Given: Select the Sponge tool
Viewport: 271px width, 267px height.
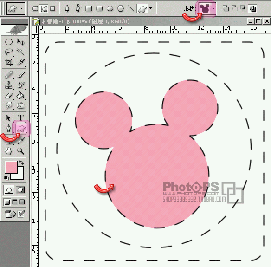Looking at the screenshot, I should click(20, 105).
